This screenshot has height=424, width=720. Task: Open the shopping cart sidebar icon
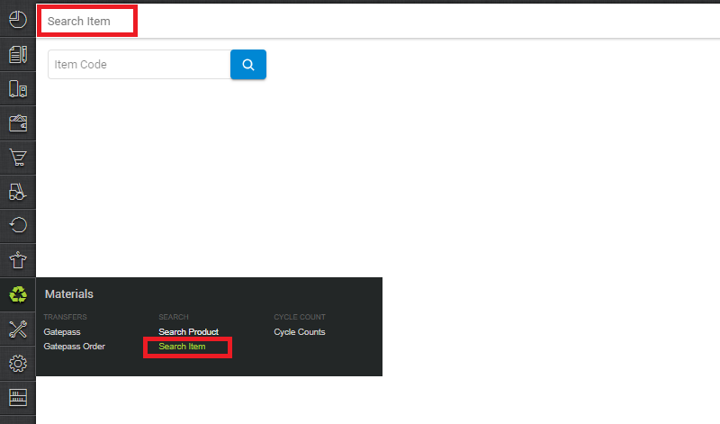pyautogui.click(x=18, y=158)
